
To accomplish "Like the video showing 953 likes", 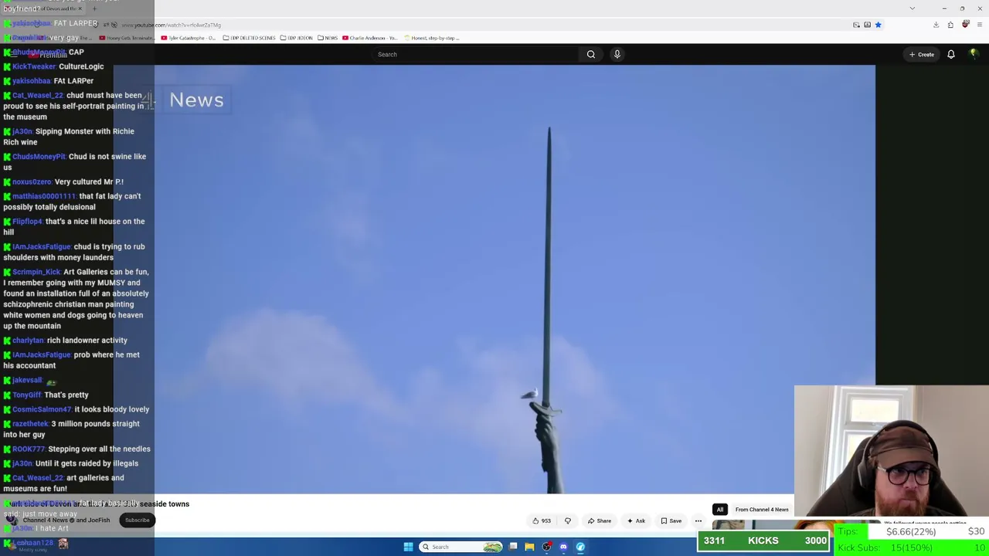I will point(542,520).
